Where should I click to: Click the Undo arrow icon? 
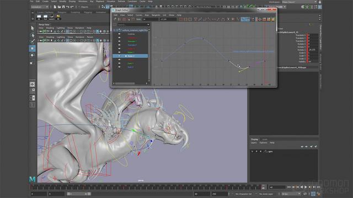[x=68, y=7]
